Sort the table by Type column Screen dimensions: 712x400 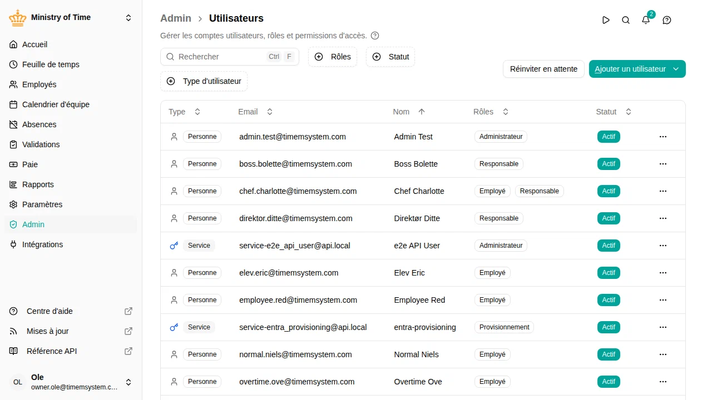click(x=184, y=112)
